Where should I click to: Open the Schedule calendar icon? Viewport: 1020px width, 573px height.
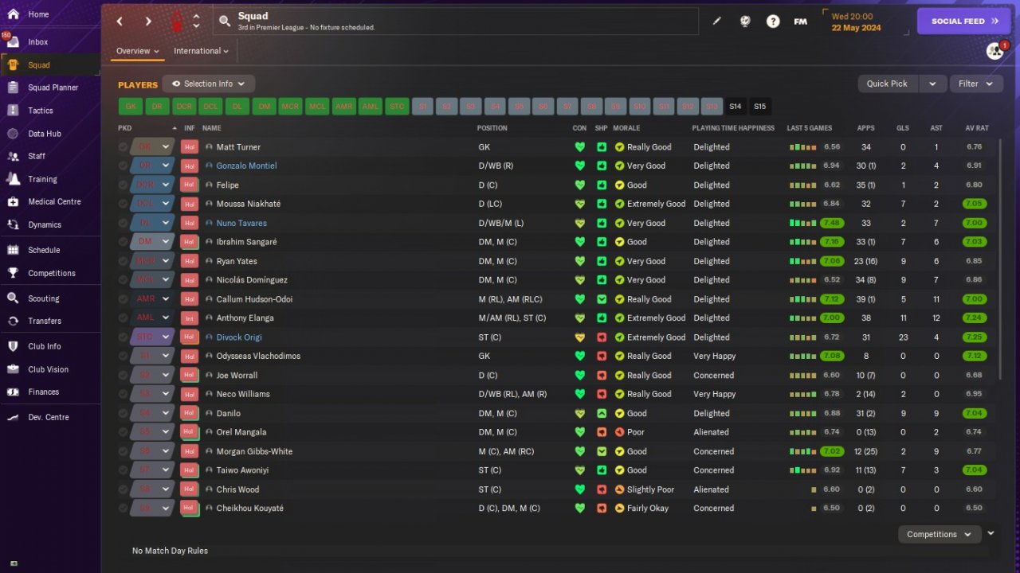(x=13, y=250)
